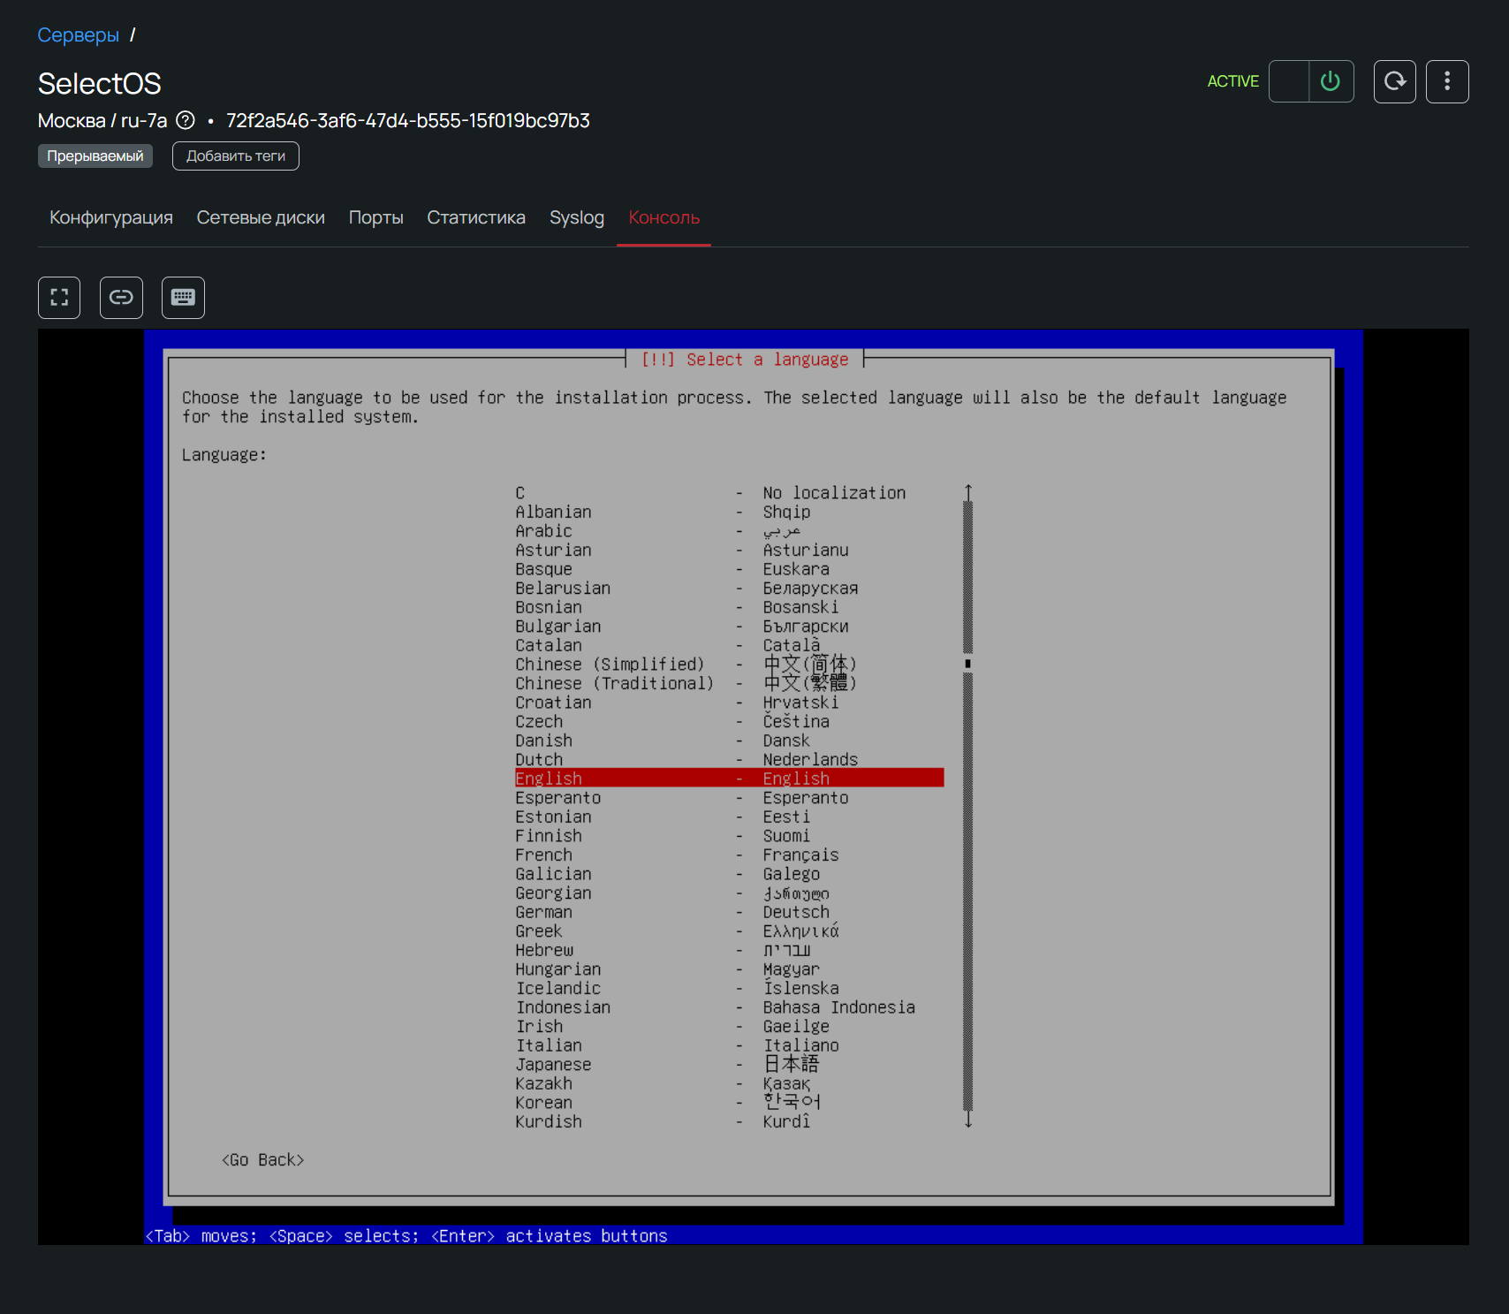Choose Japanese from the language list
The height and width of the screenshot is (1314, 1509).
[x=554, y=1065]
